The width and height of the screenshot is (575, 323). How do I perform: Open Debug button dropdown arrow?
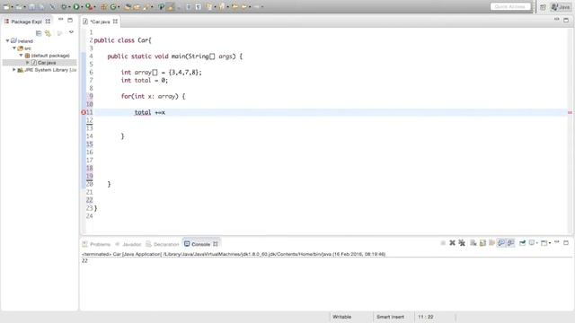(x=69, y=7)
